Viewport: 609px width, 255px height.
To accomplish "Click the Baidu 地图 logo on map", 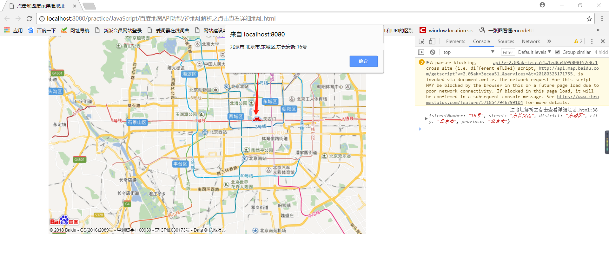I will coord(64,220).
